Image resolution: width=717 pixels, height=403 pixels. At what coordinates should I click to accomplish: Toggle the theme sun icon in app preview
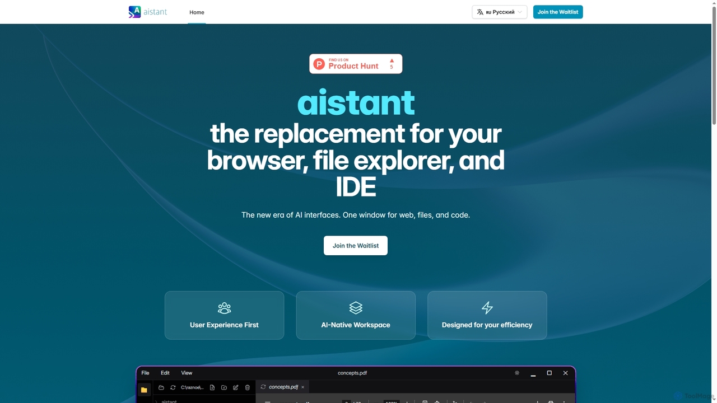click(x=517, y=373)
